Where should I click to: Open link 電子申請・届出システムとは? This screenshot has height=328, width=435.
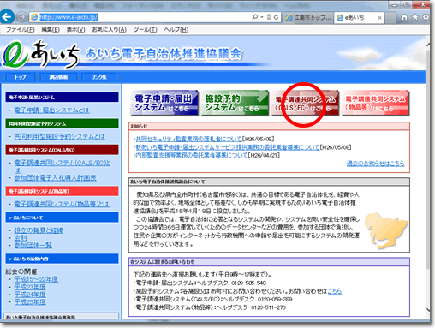(52, 110)
